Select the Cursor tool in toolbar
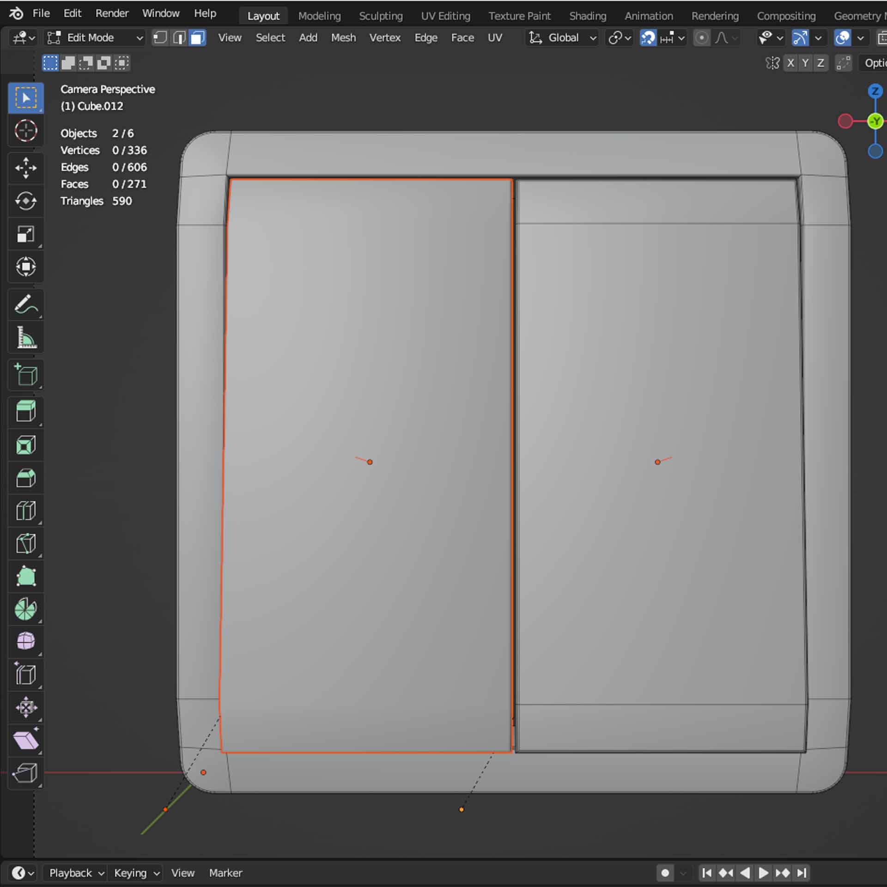This screenshot has width=887, height=887. [x=25, y=131]
